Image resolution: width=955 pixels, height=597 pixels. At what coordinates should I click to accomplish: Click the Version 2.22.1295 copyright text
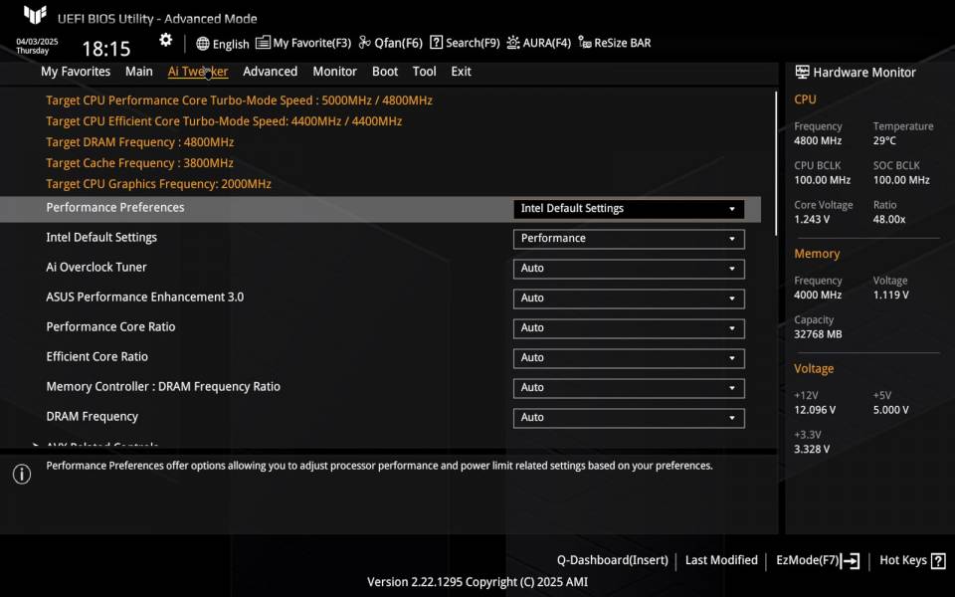[x=477, y=582]
